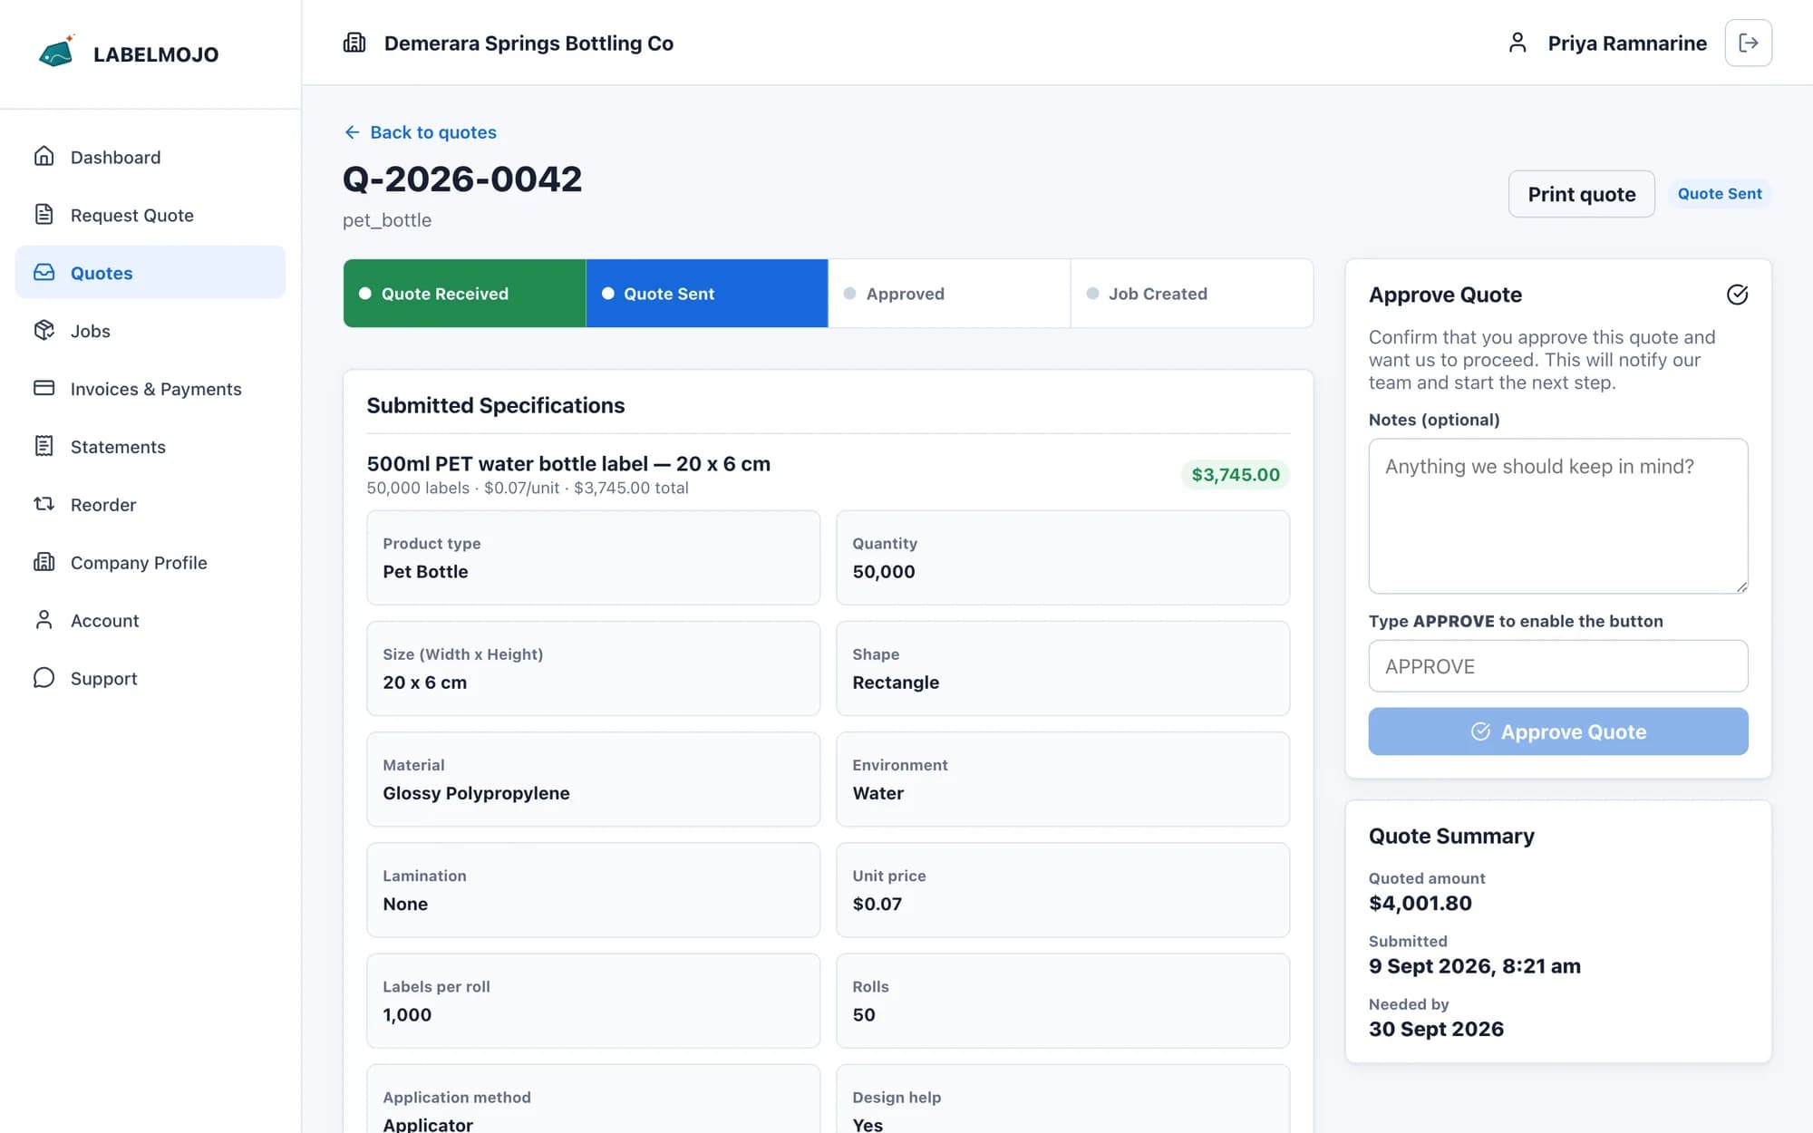1813x1133 pixels.
Task: Click the Pet Bottle product type value
Action: tap(425, 572)
